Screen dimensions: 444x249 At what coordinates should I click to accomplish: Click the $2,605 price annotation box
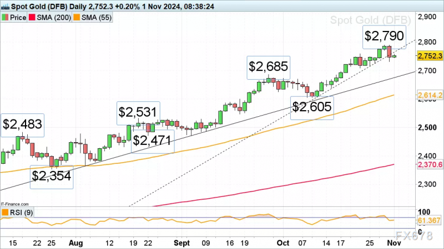(x=312, y=108)
